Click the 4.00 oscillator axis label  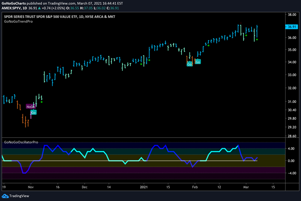[291, 148]
